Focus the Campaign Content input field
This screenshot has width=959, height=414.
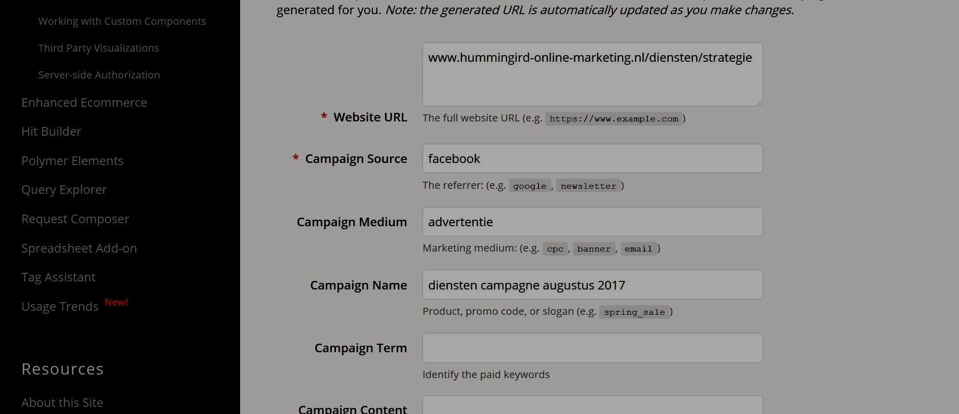click(x=592, y=406)
